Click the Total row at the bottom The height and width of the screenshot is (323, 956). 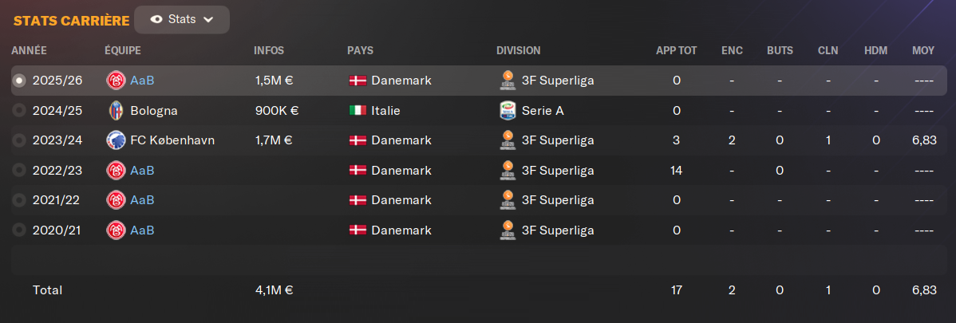click(477, 290)
